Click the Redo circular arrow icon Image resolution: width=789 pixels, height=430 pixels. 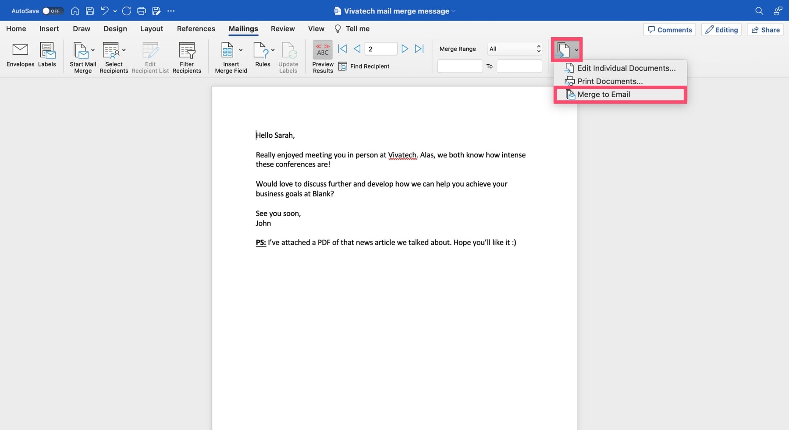(x=127, y=11)
